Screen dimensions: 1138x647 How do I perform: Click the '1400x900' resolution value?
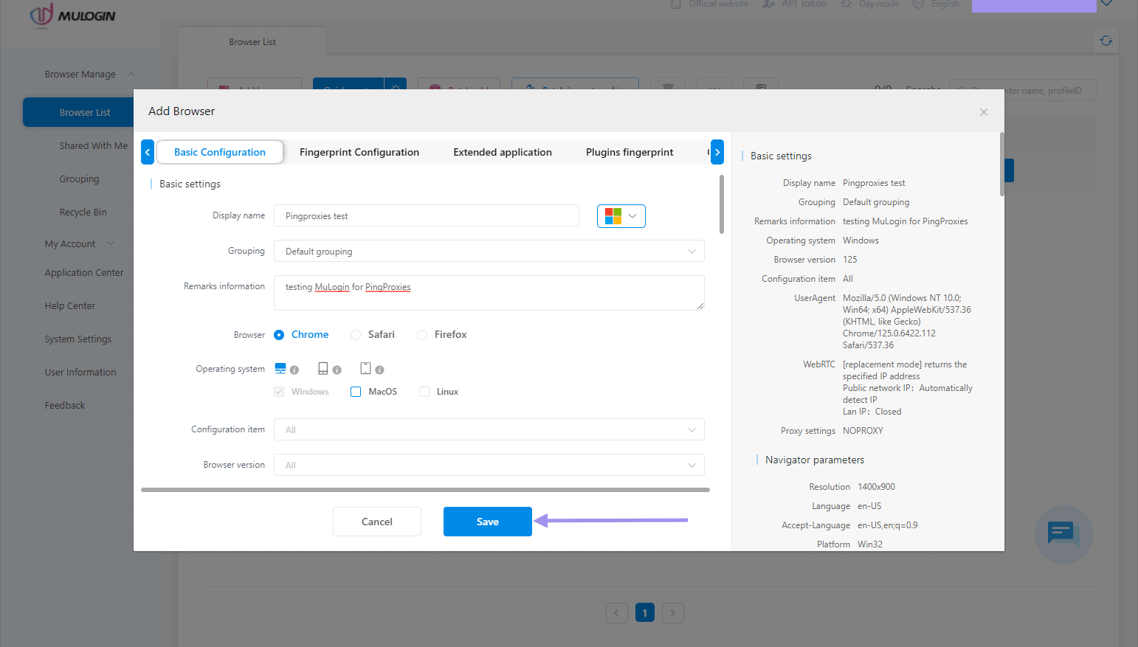(x=876, y=487)
